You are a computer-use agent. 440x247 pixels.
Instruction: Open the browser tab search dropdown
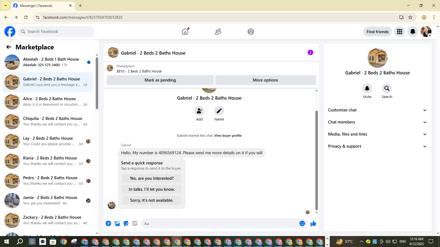tap(5, 5)
